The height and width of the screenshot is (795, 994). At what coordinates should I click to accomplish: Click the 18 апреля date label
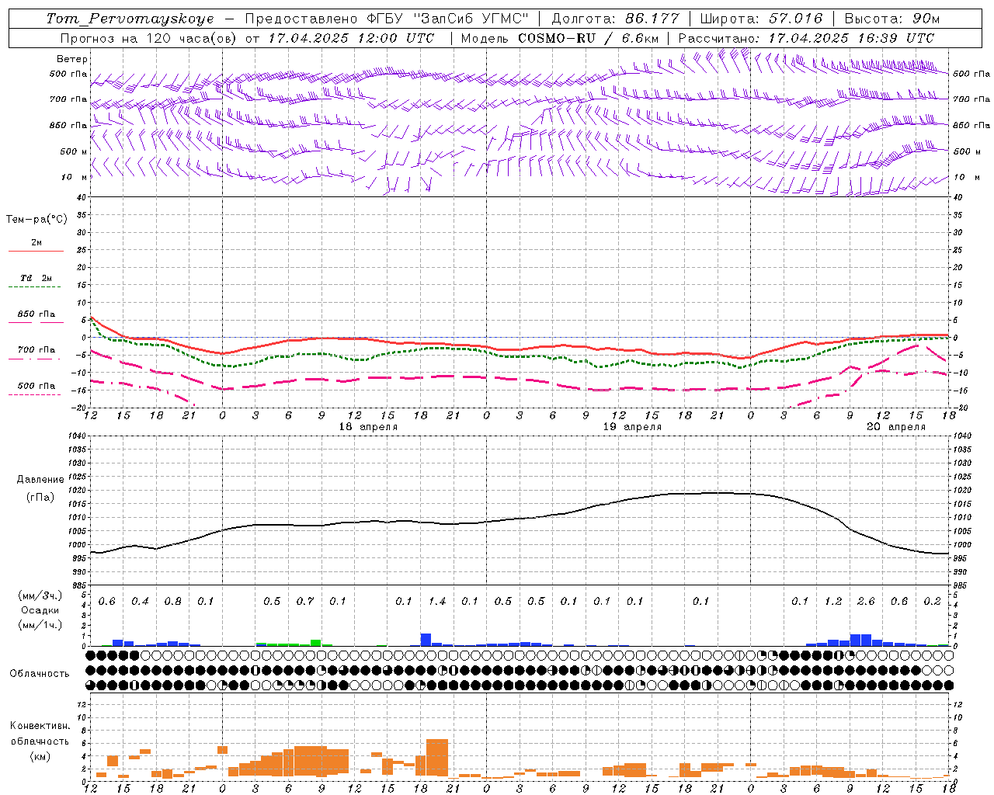[x=368, y=427]
